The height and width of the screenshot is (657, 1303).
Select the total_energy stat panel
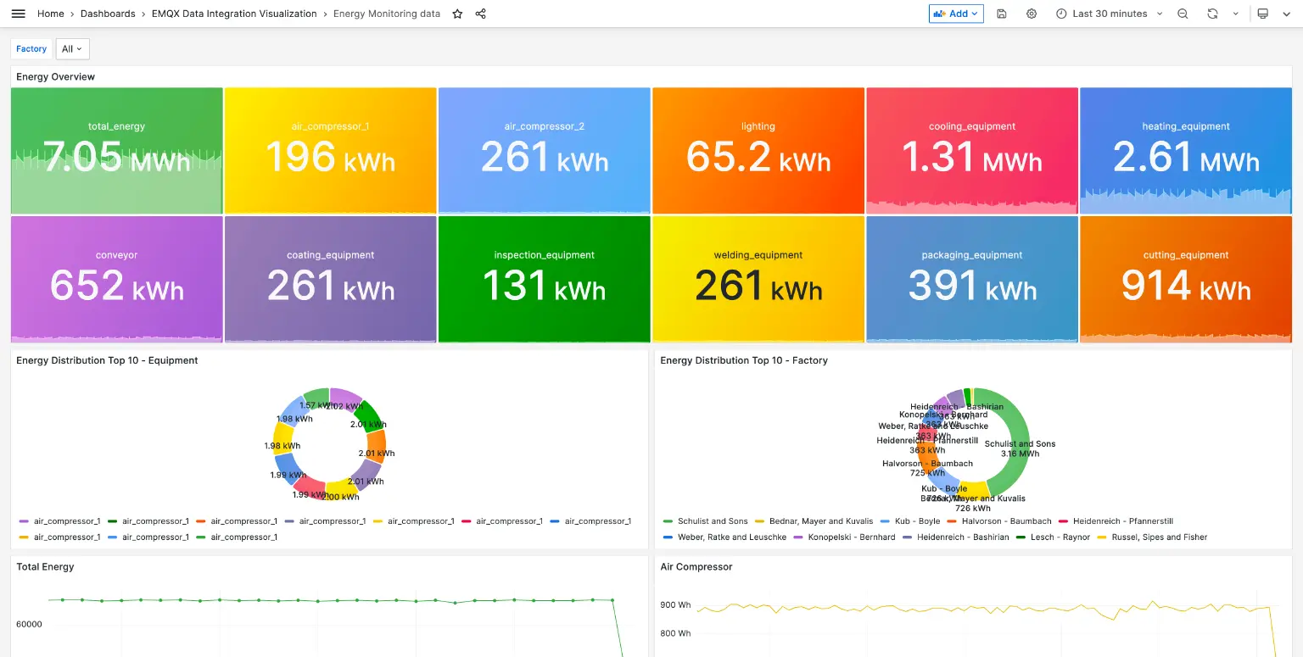point(116,150)
